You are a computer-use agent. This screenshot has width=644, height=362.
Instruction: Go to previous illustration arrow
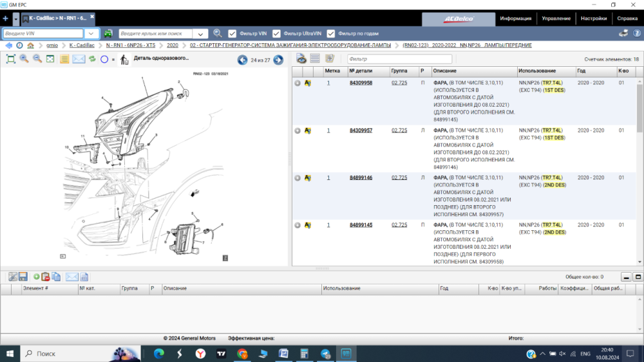click(242, 60)
